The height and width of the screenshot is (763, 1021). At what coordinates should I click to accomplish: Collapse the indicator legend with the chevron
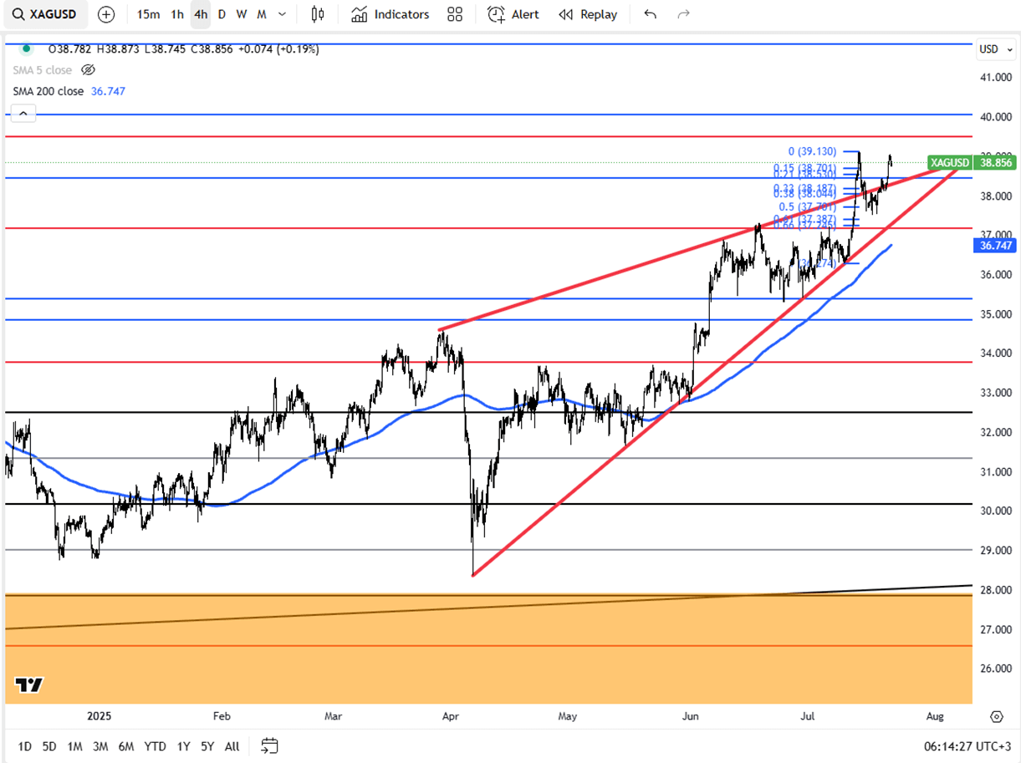click(x=23, y=114)
